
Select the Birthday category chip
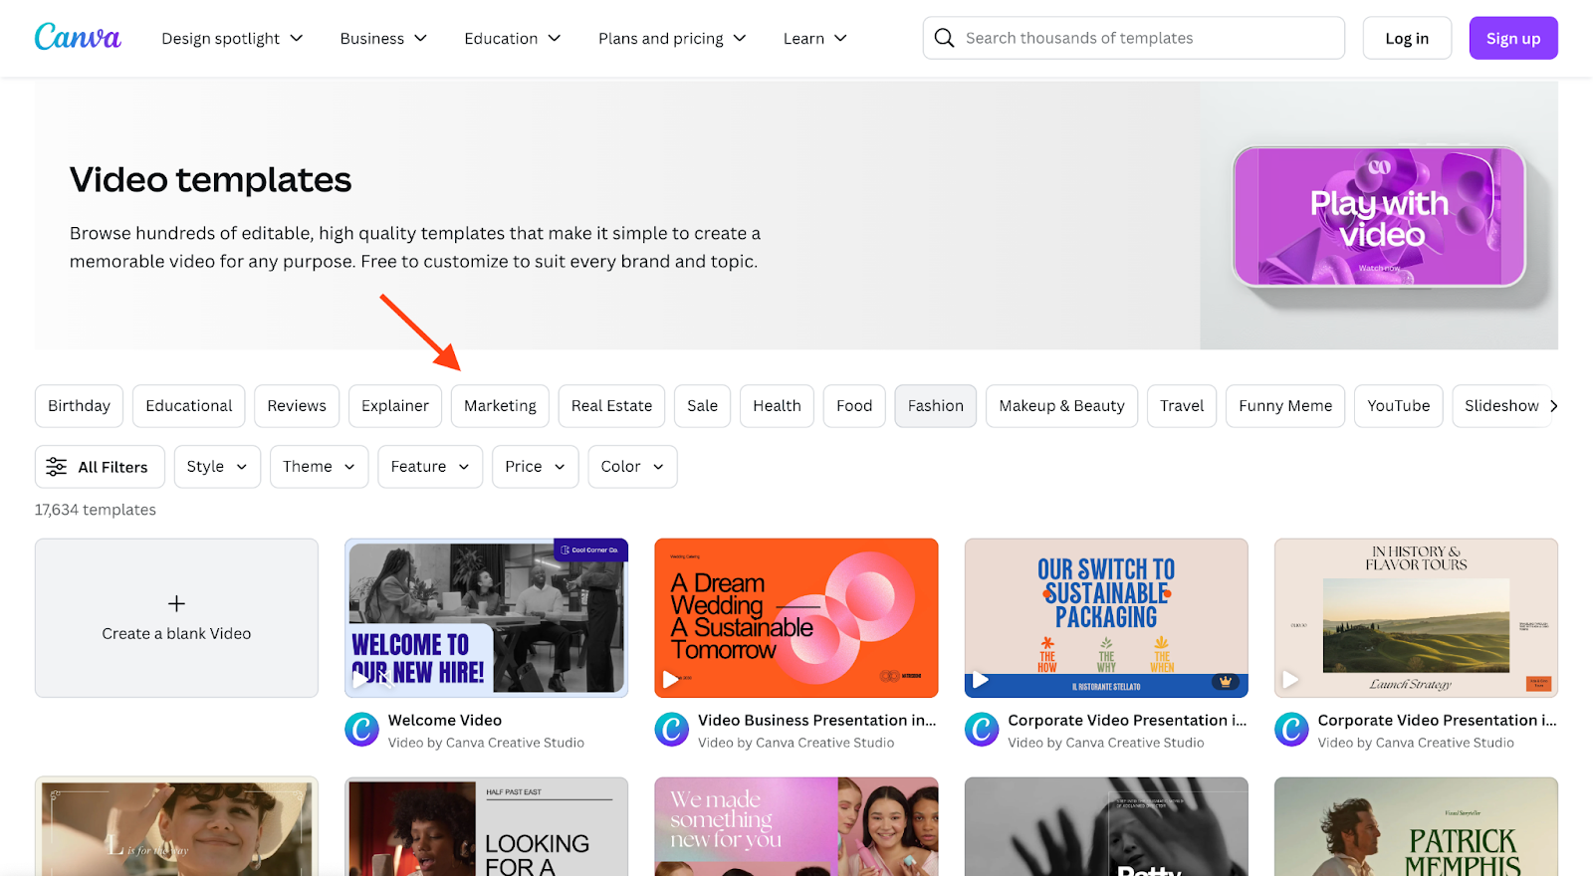[x=79, y=406]
